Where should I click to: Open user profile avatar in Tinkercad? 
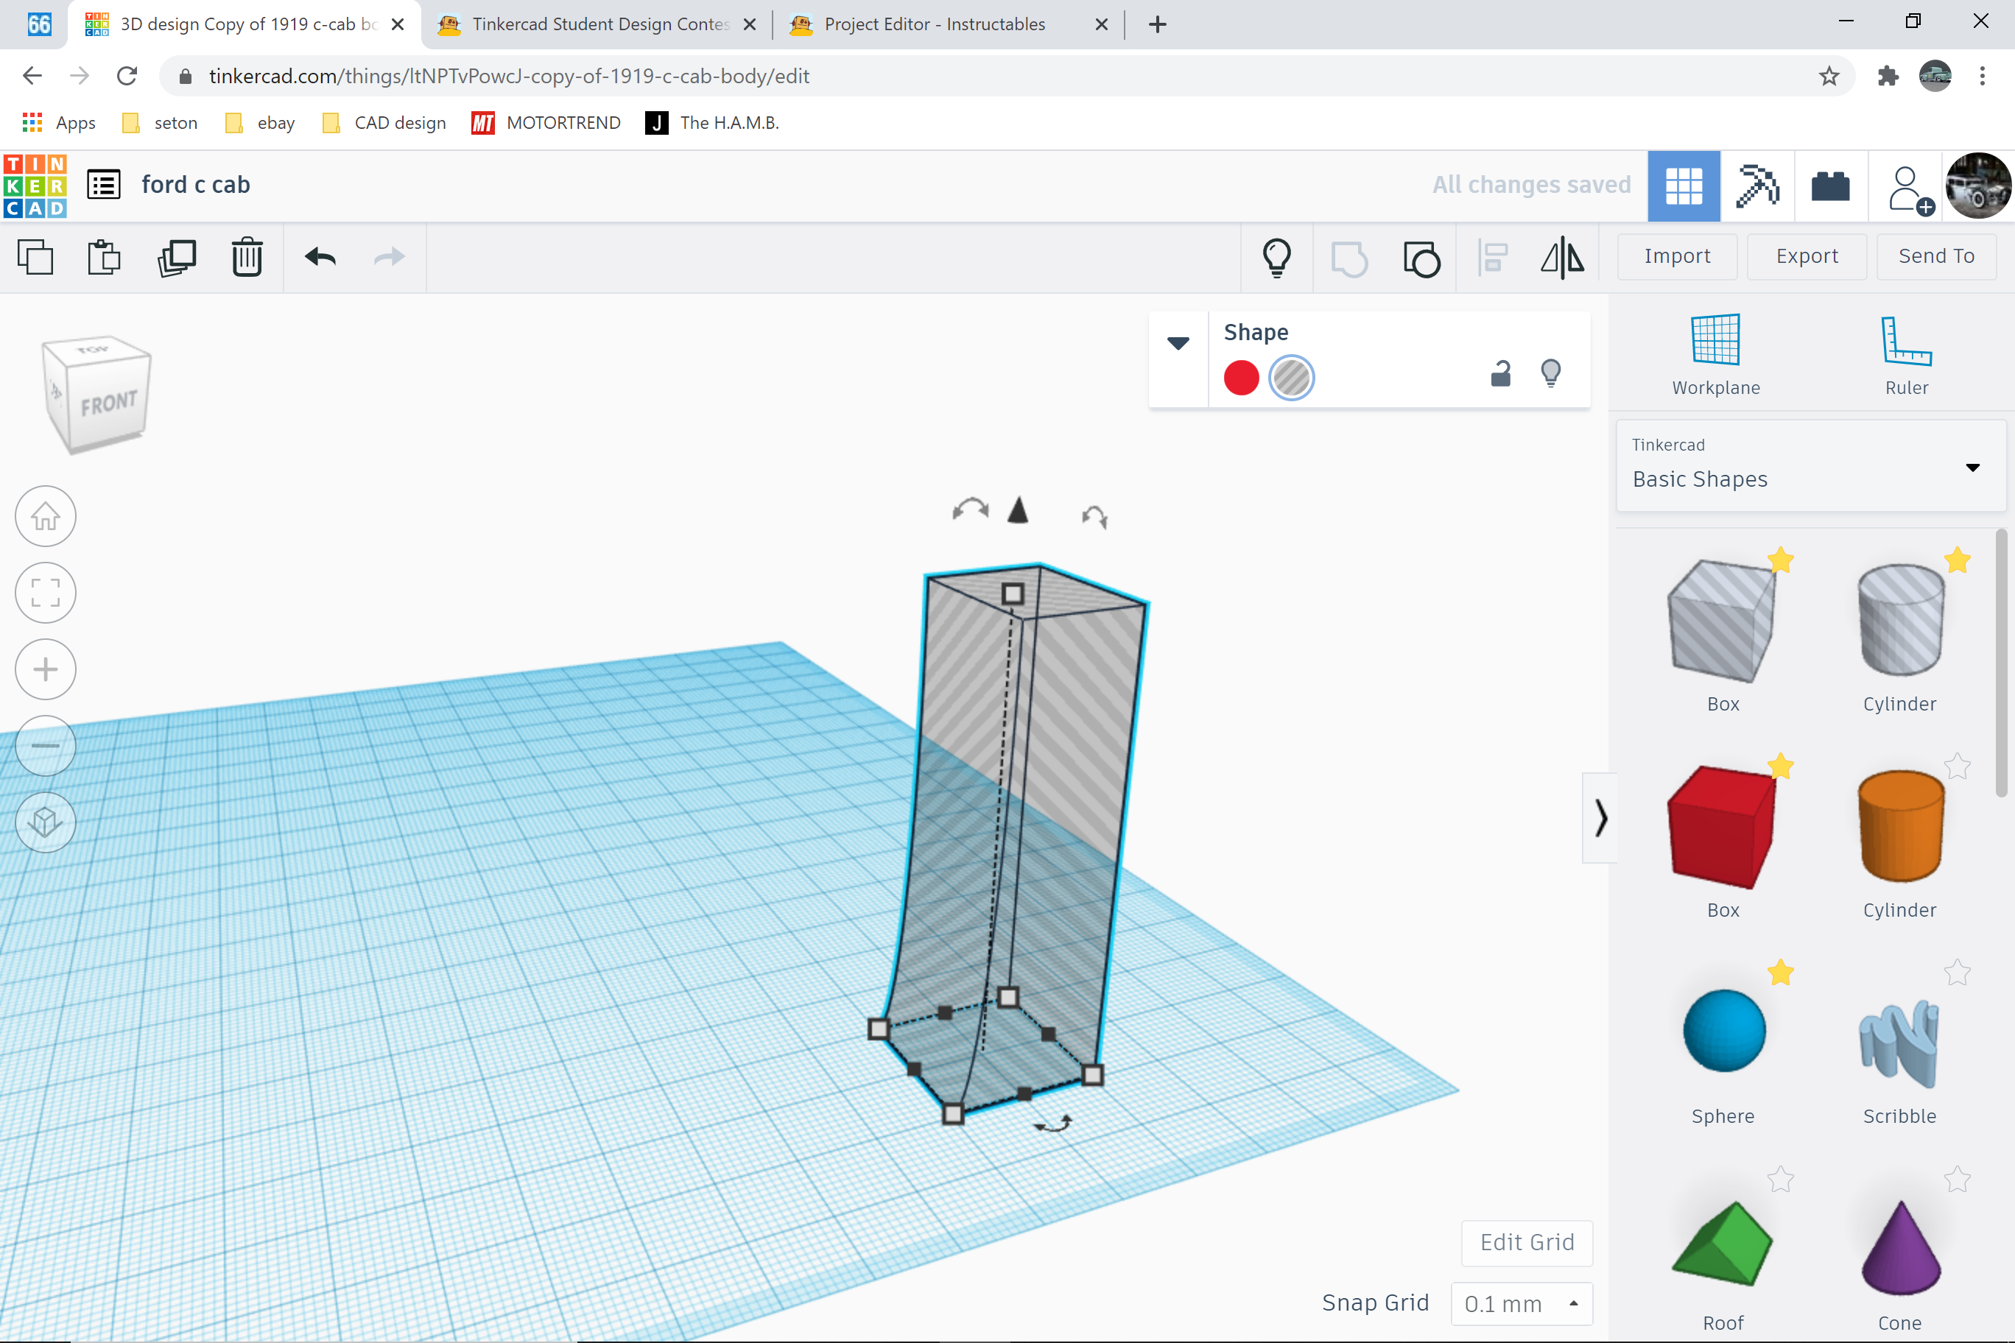1977,186
